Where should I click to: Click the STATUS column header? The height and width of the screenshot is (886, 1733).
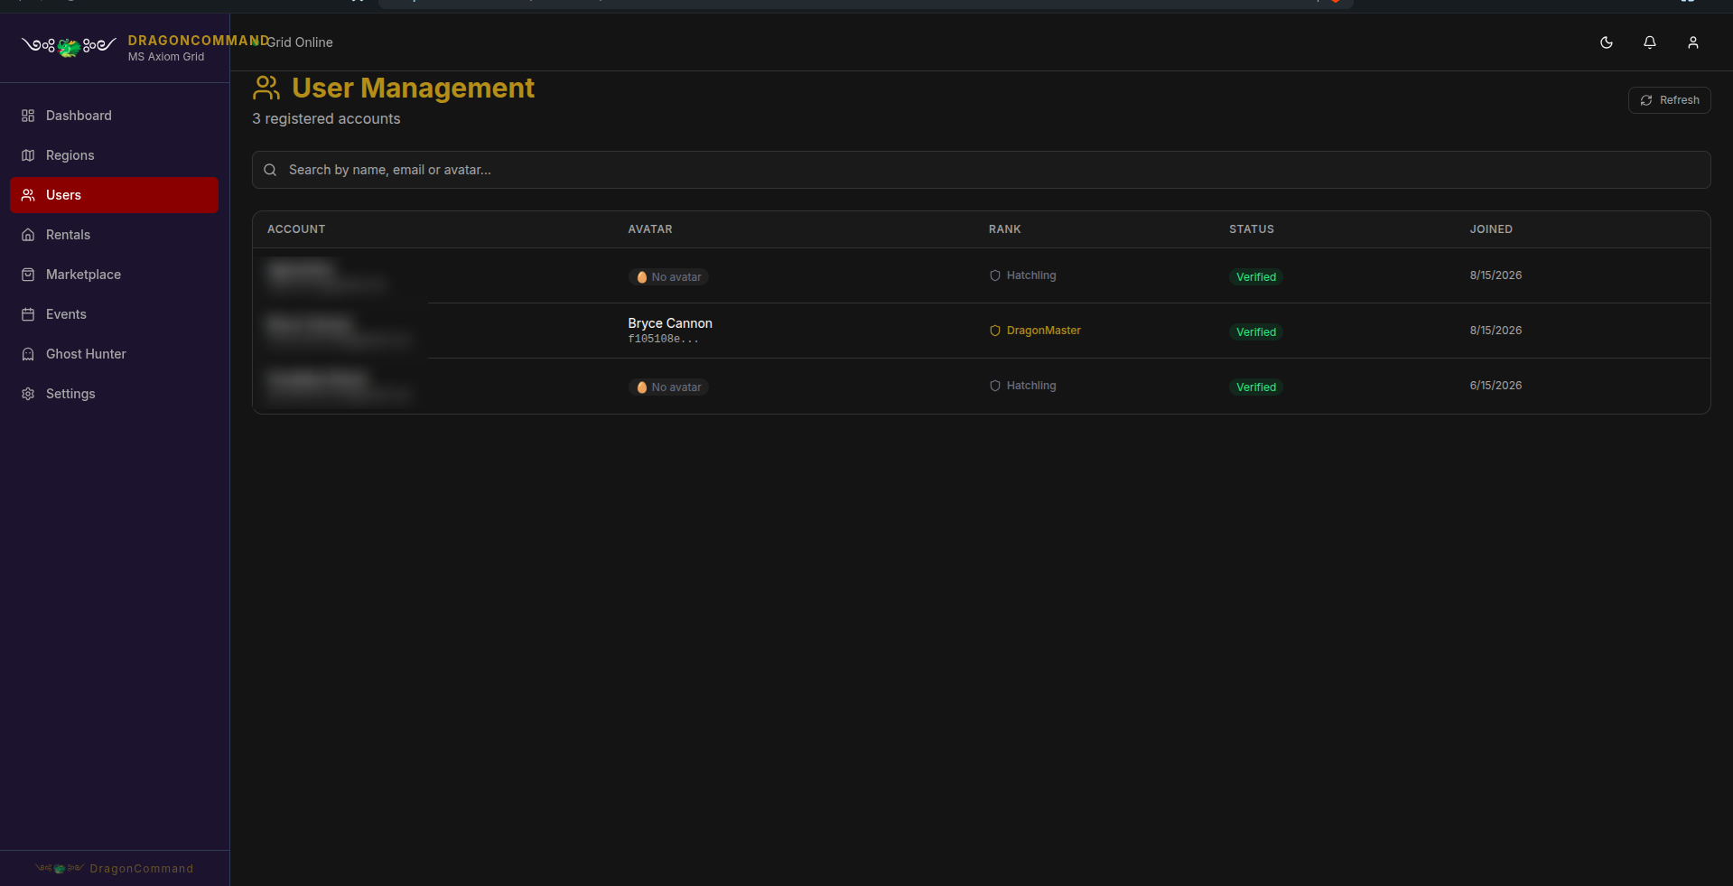pos(1251,229)
